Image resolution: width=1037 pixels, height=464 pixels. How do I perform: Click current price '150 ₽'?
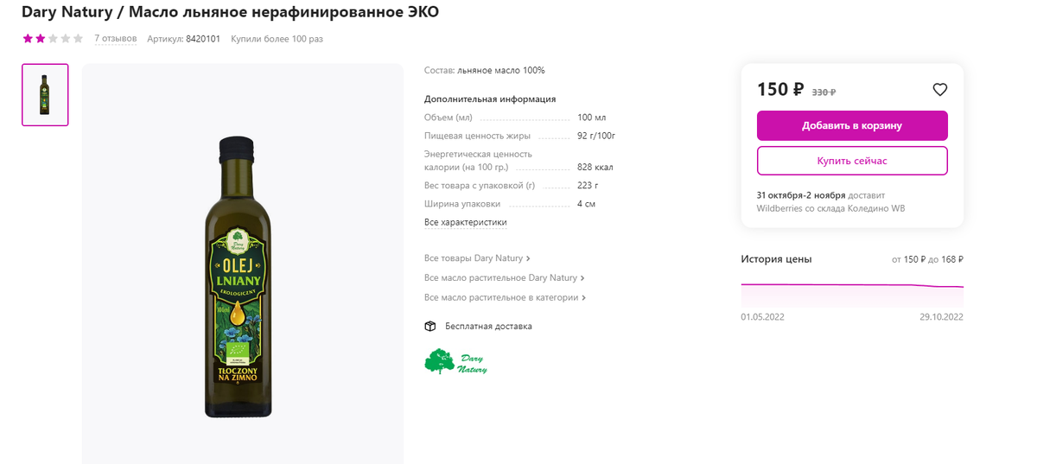pyautogui.click(x=780, y=89)
